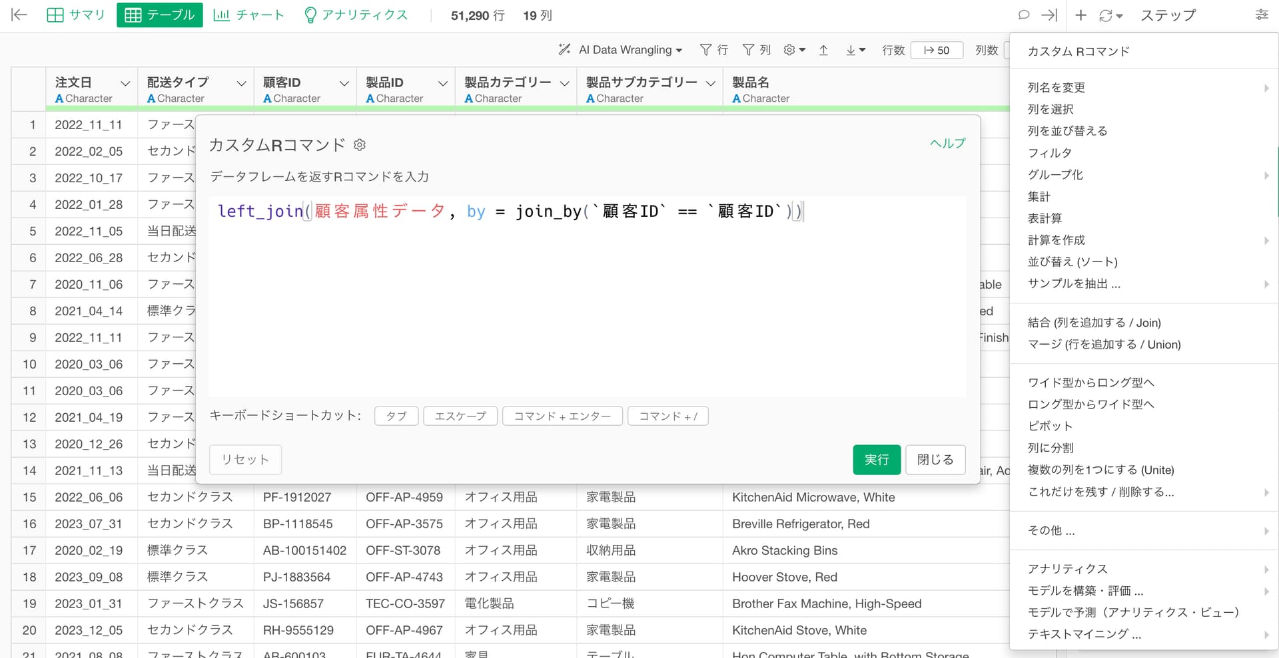The image size is (1279, 658).
Task: Select ロング型からワイド型へ menu item
Action: (x=1144, y=405)
